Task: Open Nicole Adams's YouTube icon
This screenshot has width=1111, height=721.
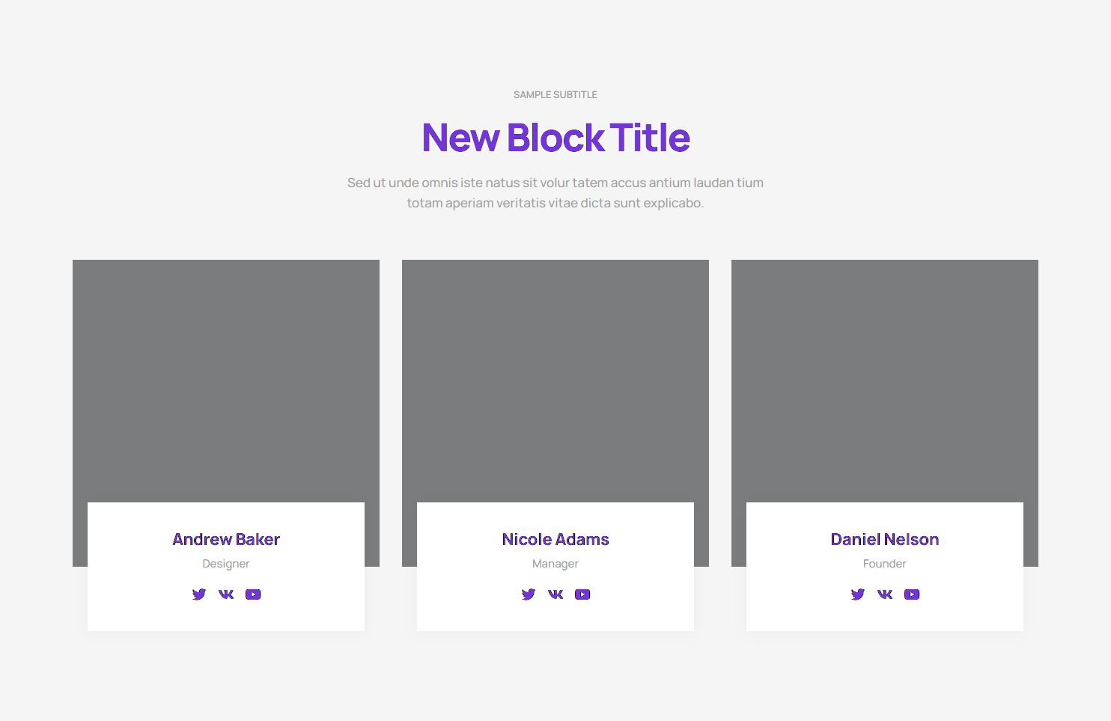Action: tap(582, 594)
